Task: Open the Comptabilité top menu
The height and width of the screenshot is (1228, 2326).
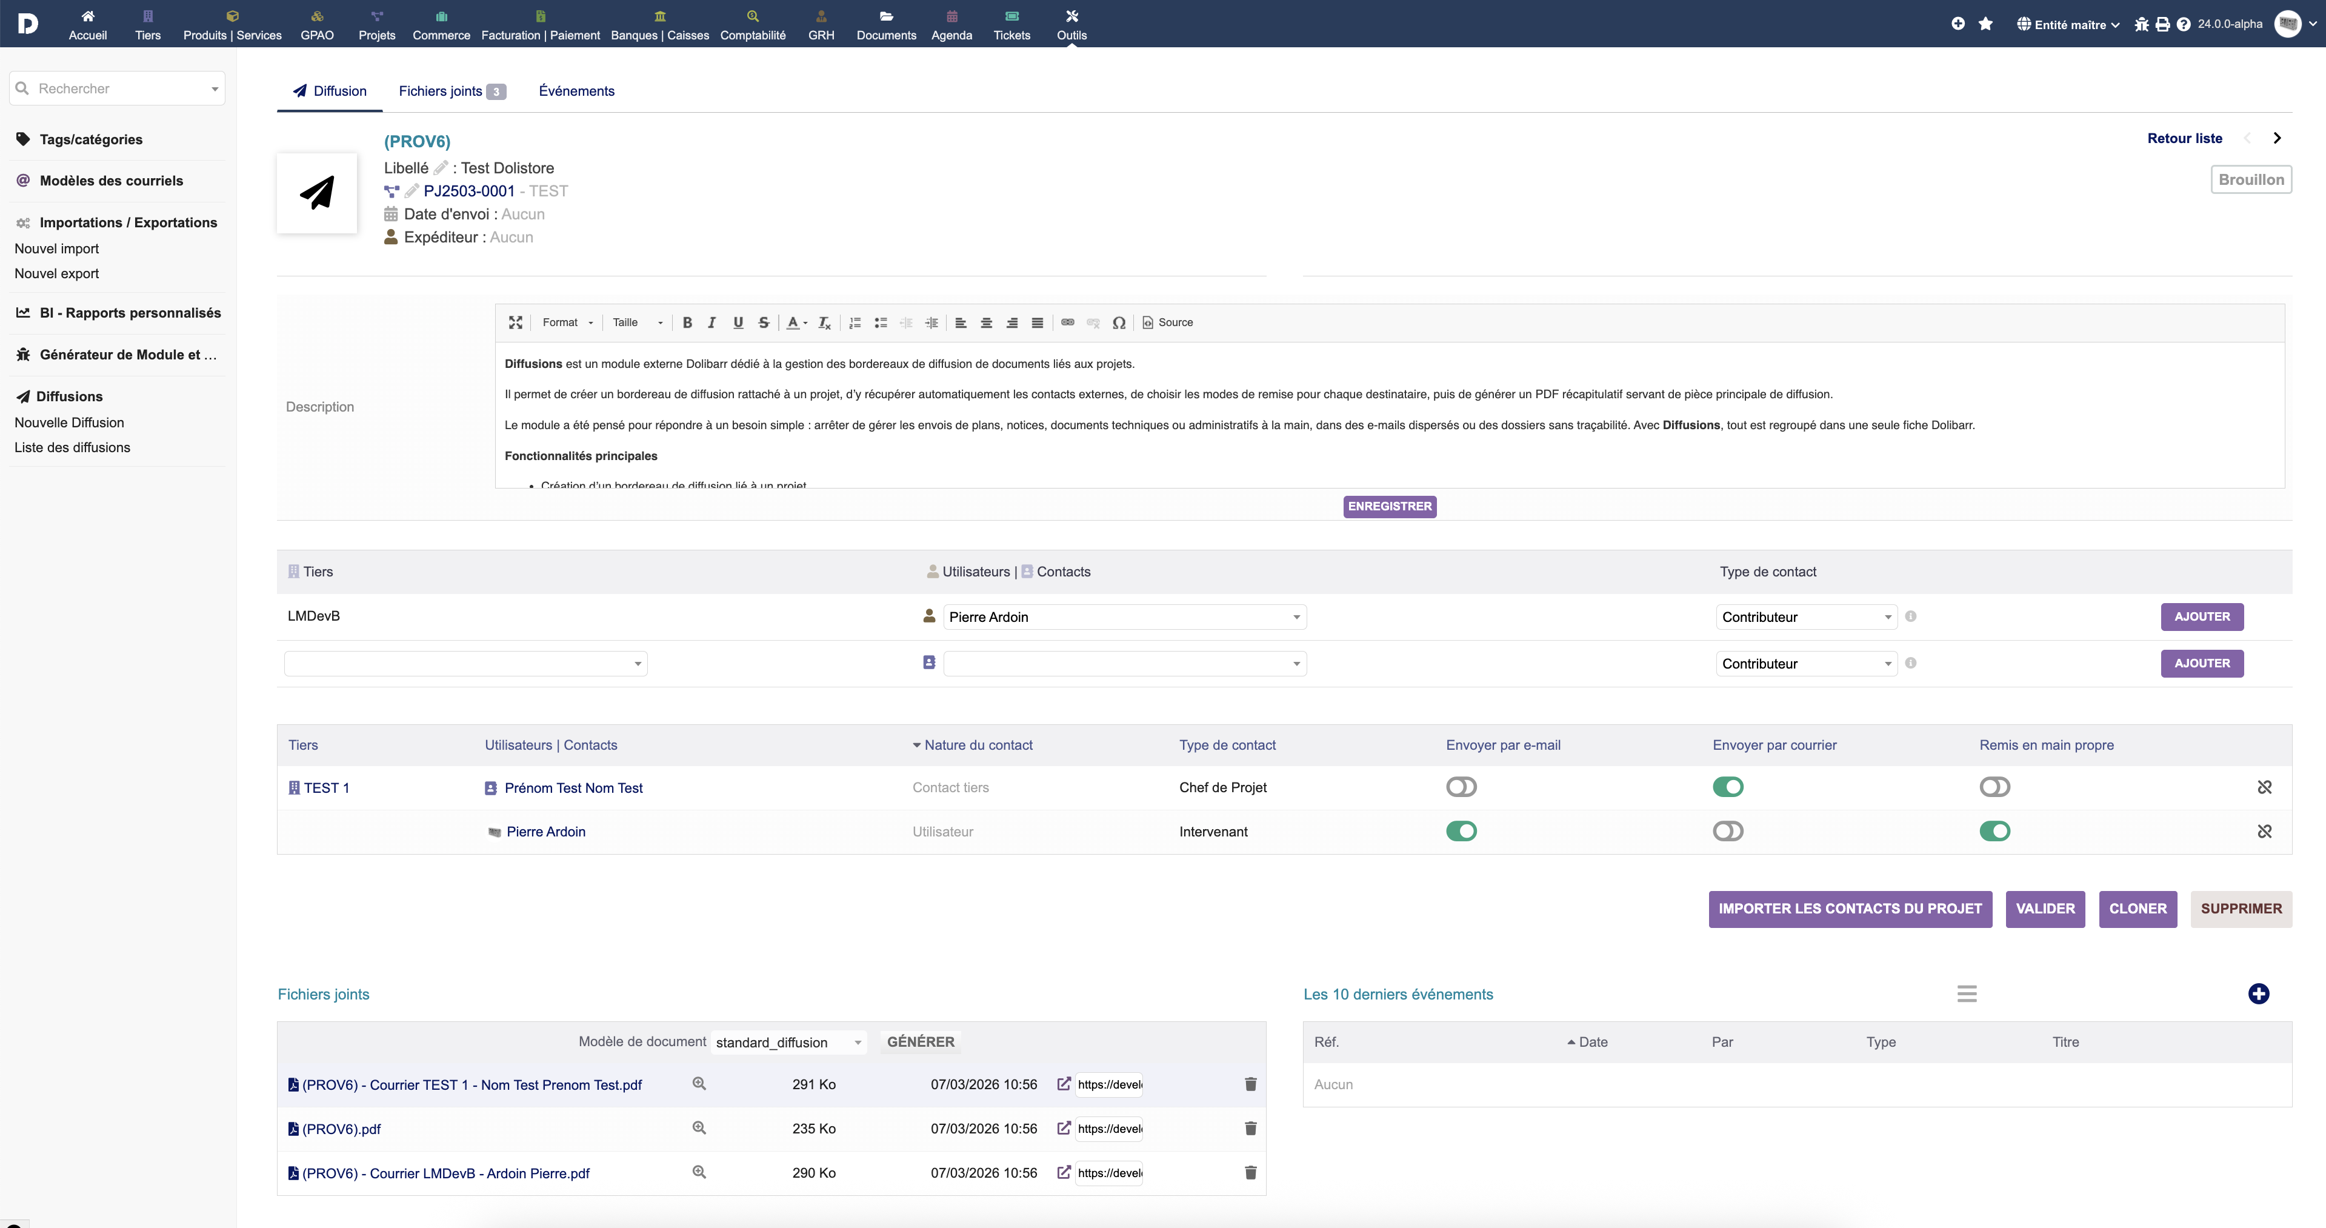Action: (x=752, y=24)
